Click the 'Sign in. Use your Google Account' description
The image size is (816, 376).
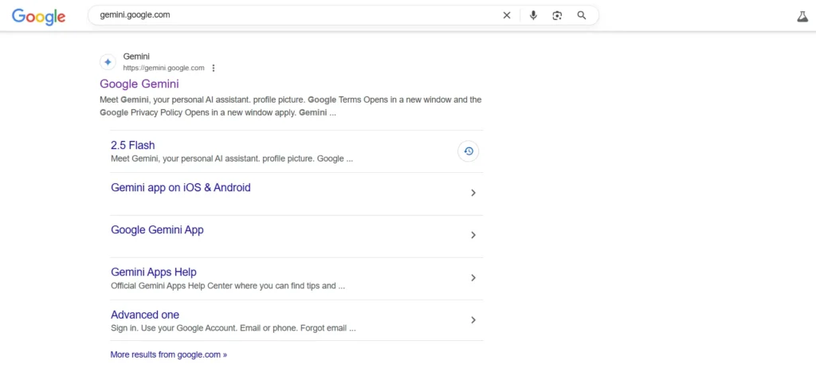coord(233,328)
